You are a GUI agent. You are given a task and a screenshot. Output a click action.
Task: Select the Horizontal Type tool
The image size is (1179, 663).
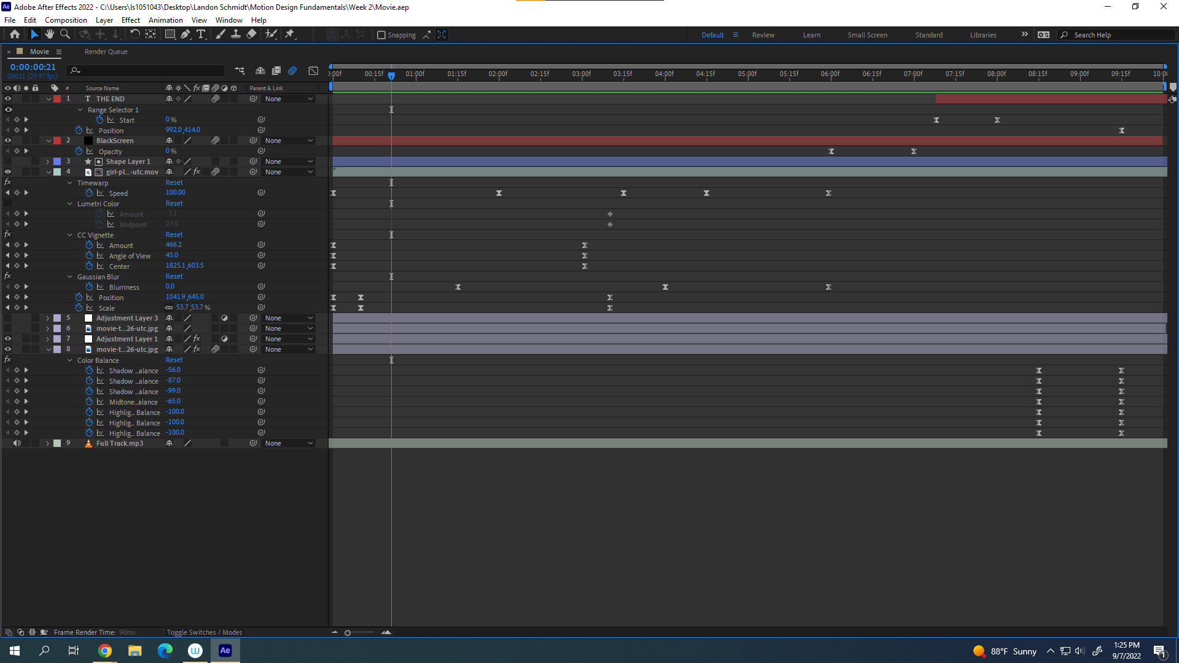pyautogui.click(x=201, y=34)
